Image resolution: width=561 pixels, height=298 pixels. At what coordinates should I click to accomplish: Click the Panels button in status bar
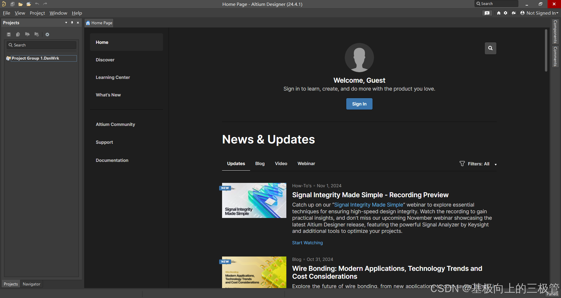(x=552, y=294)
